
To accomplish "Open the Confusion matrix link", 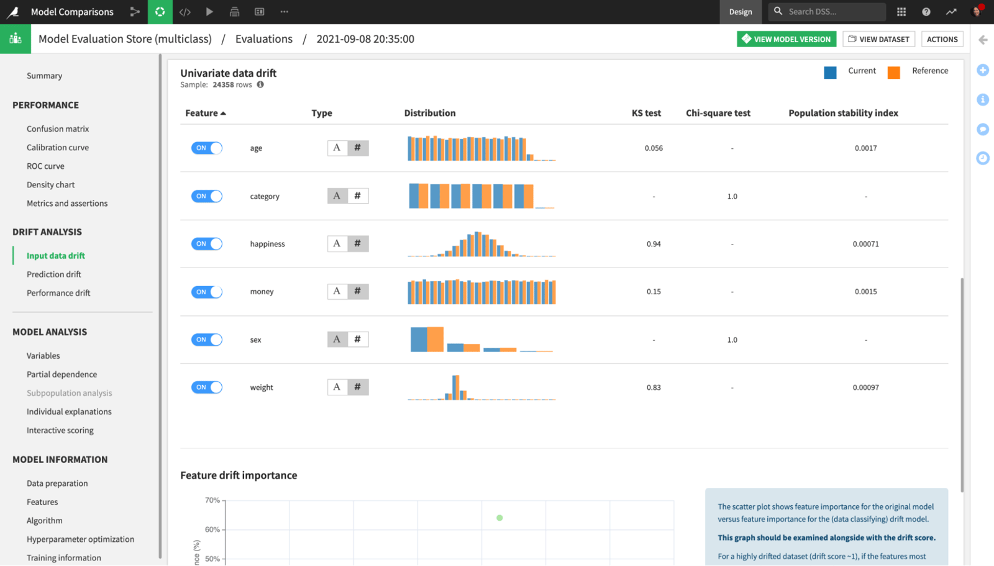I will click(x=58, y=128).
